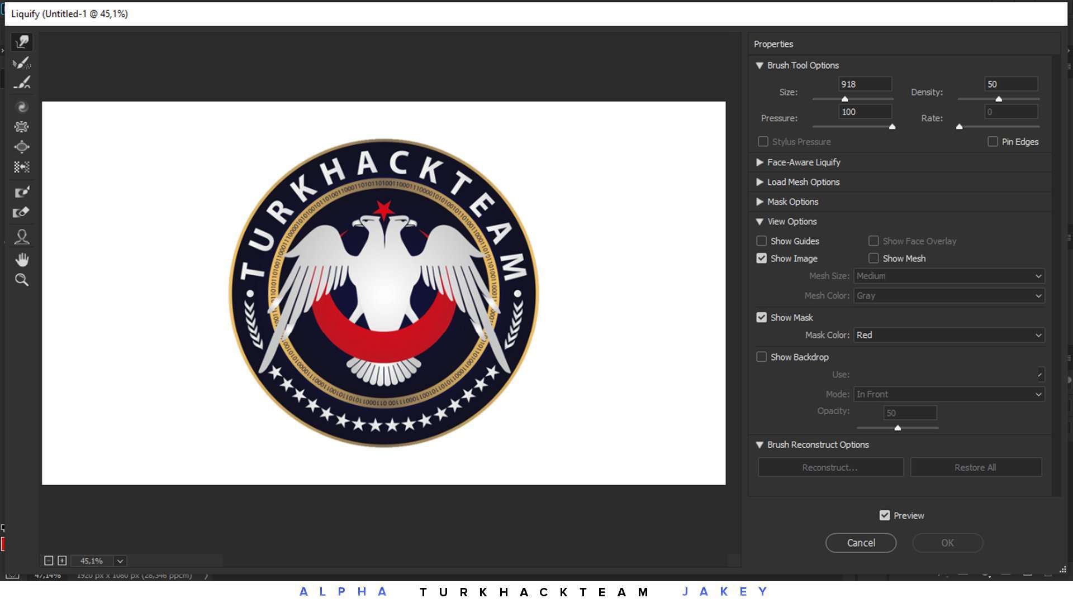This screenshot has height=603, width=1073.
Task: Select the Forward Warp tool
Action: (22, 42)
